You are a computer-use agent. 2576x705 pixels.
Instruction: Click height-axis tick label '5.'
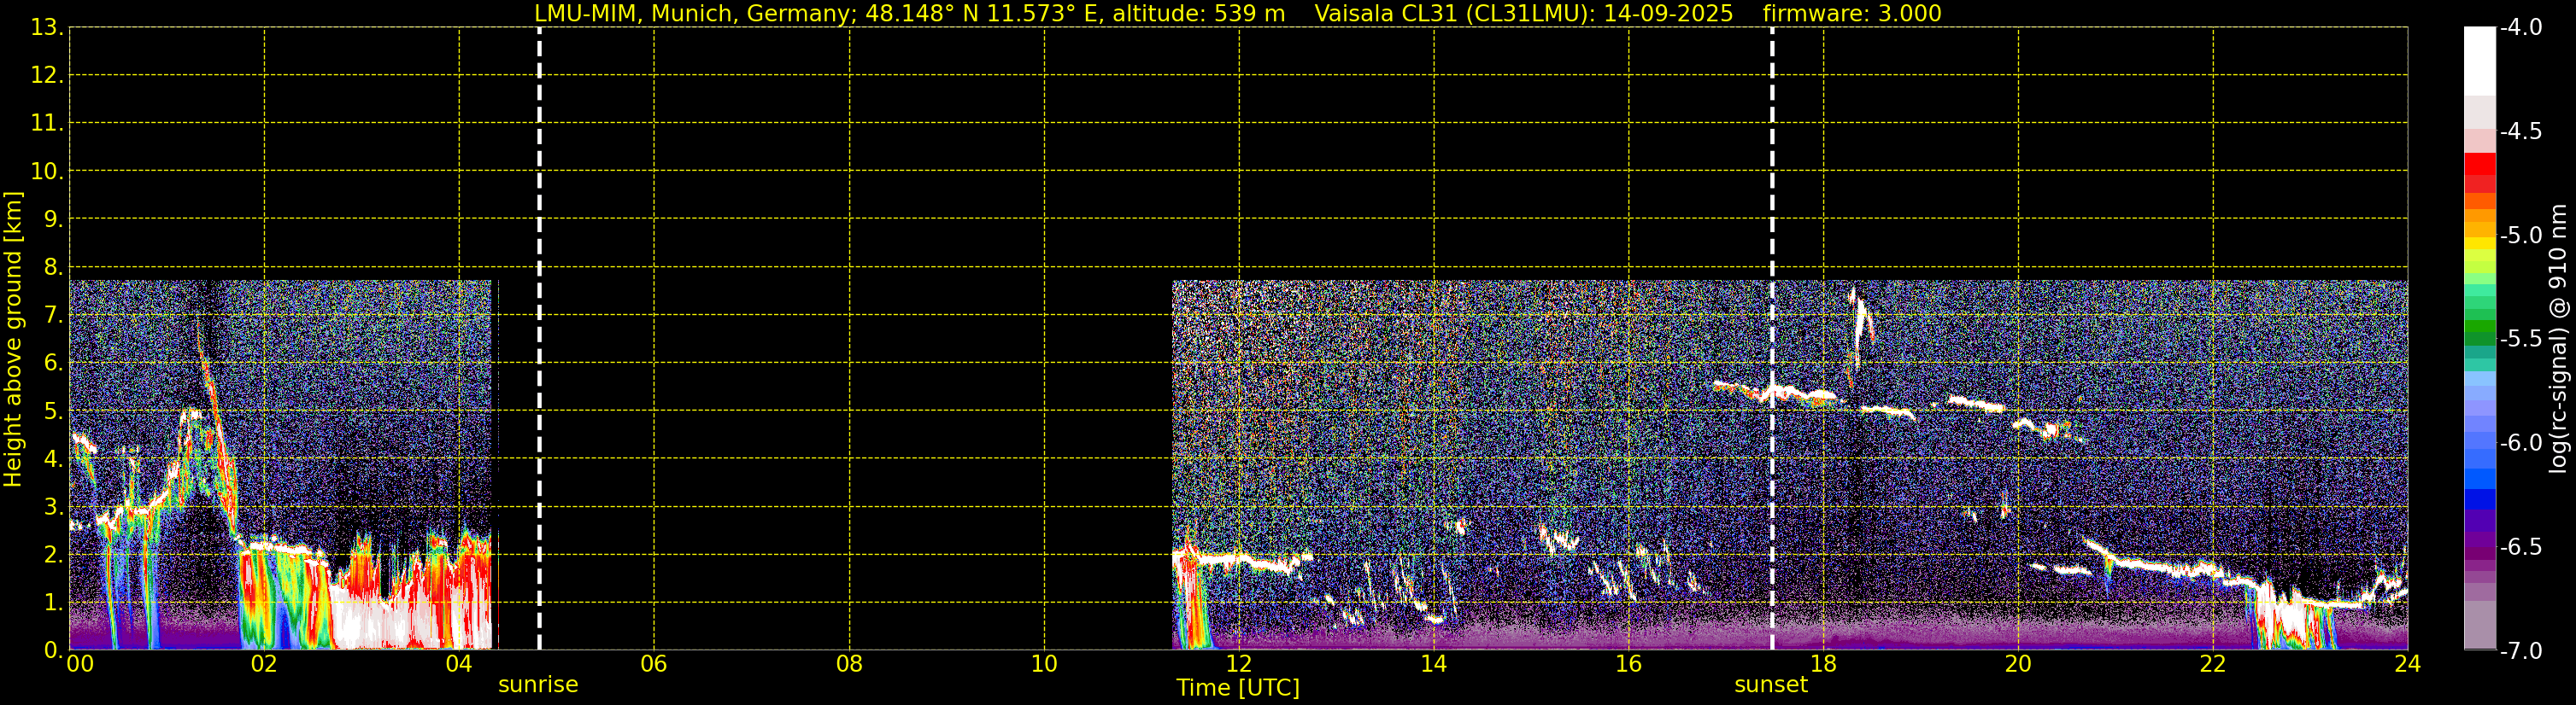pos(53,411)
